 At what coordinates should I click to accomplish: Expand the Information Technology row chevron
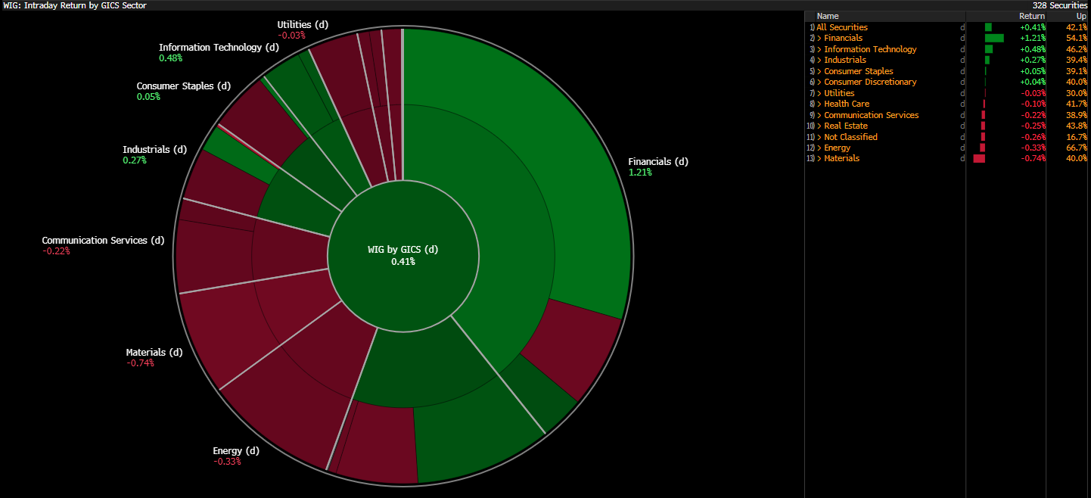coord(819,49)
